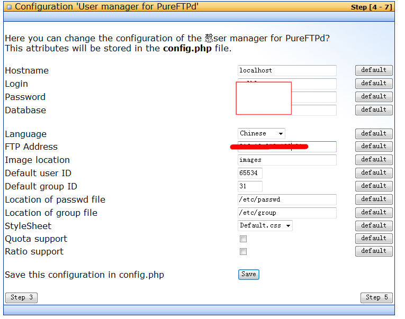
Task: Click the Location of passwd file field
Action: (287, 199)
